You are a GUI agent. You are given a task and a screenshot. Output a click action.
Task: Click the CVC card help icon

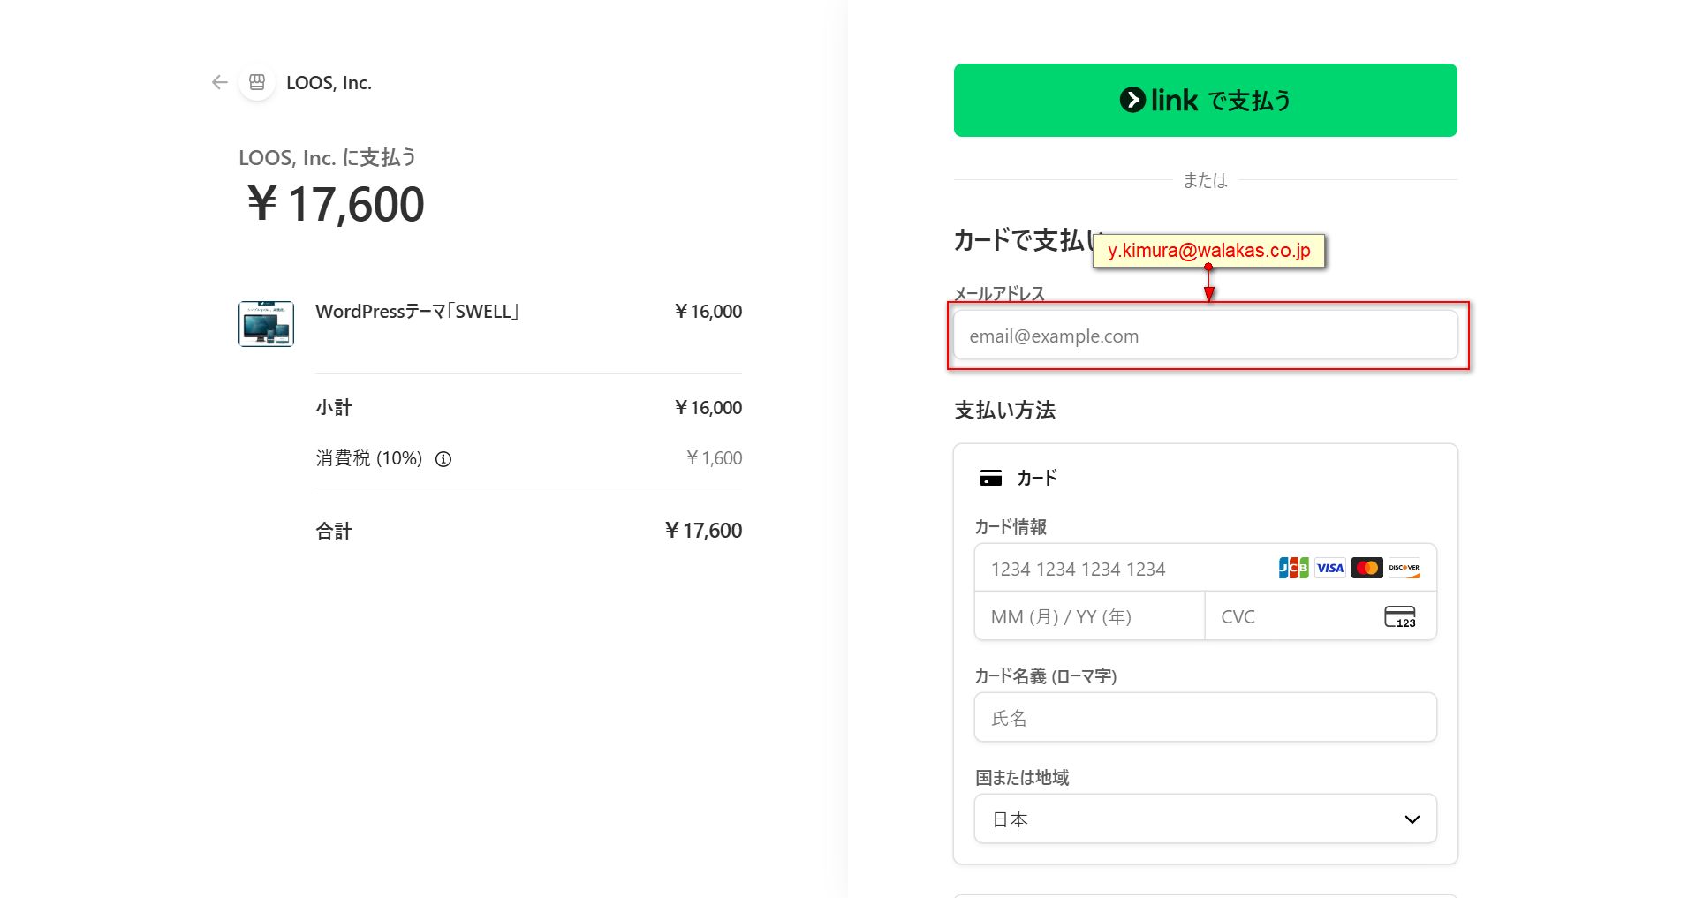[x=1399, y=616]
